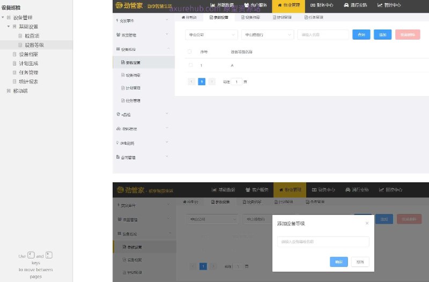Open second filter dropdown beside 中山公司 in upper mockup

267,35
